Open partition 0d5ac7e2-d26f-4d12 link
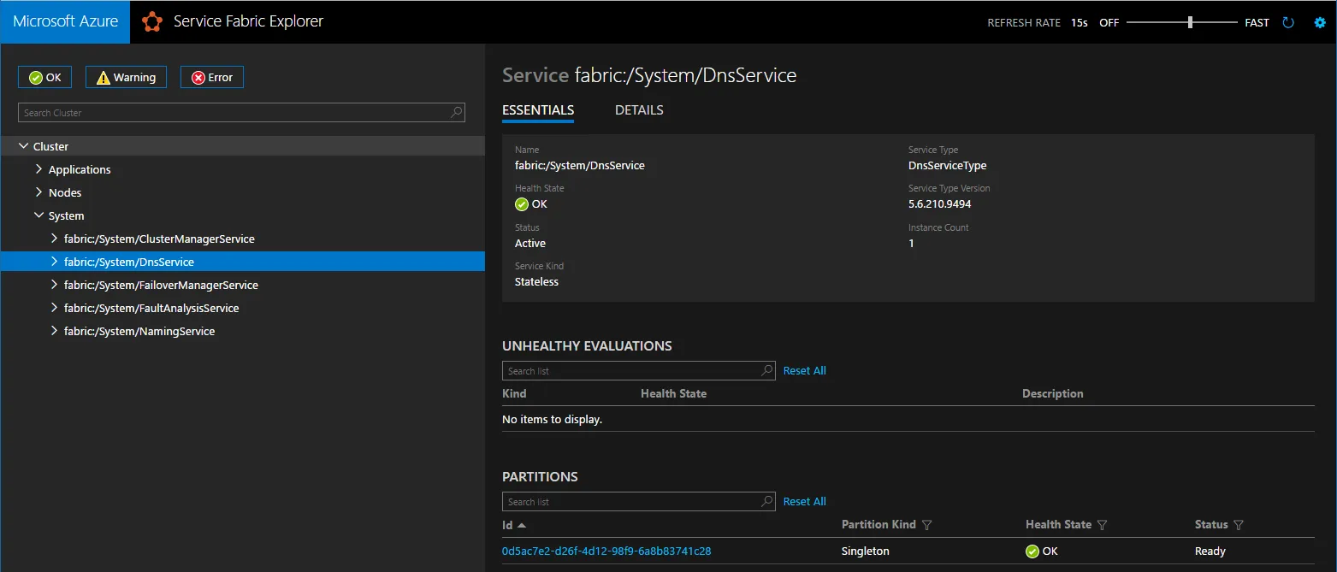Viewport: 1337px width, 572px height. (x=606, y=551)
